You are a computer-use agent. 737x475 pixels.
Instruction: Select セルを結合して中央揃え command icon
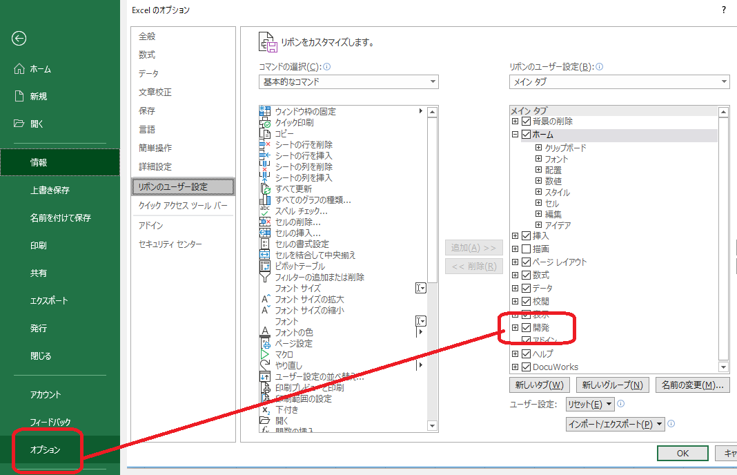pos(265,255)
